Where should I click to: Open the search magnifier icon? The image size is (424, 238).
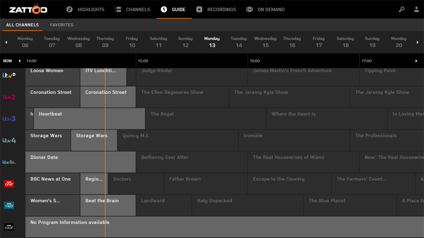pyautogui.click(x=402, y=9)
